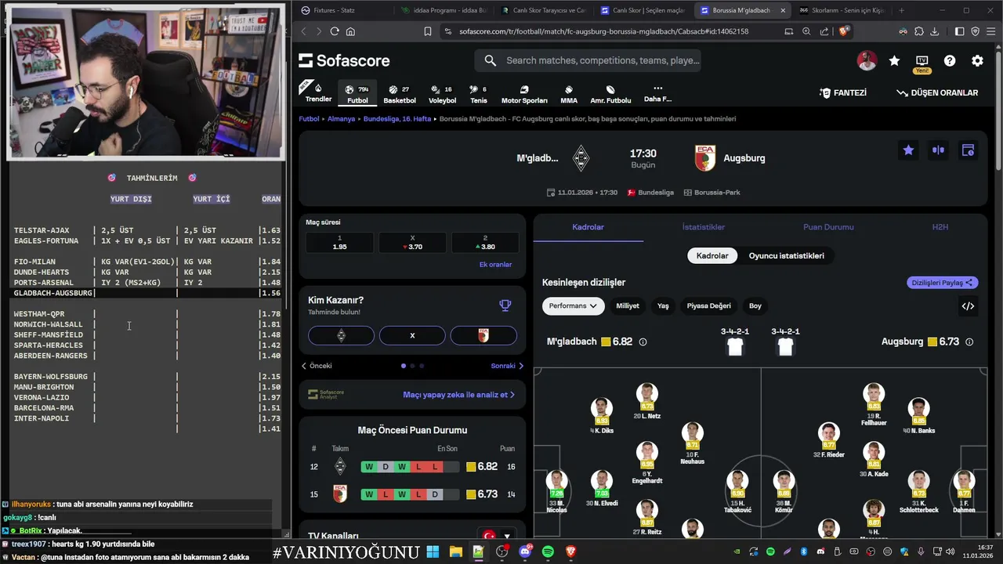Open browser downloads icon
Viewport: 1003px width, 564px height.
pyautogui.click(x=935, y=31)
